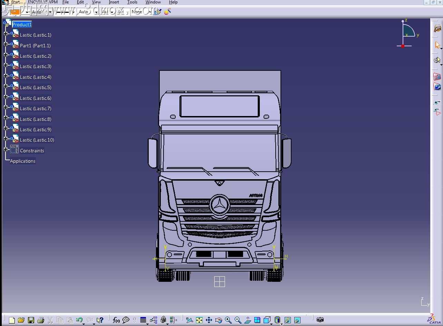Click the Open file folder icon
This screenshot has height=326, width=443.
click(x=21, y=320)
